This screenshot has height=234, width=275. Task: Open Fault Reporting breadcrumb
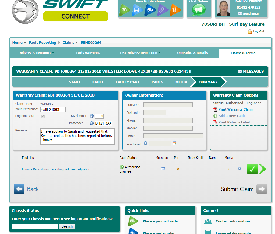[x=42, y=42]
